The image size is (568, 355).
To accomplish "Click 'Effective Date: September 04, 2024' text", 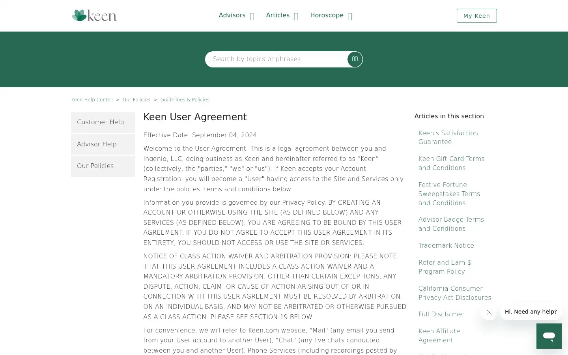I will [200, 135].
